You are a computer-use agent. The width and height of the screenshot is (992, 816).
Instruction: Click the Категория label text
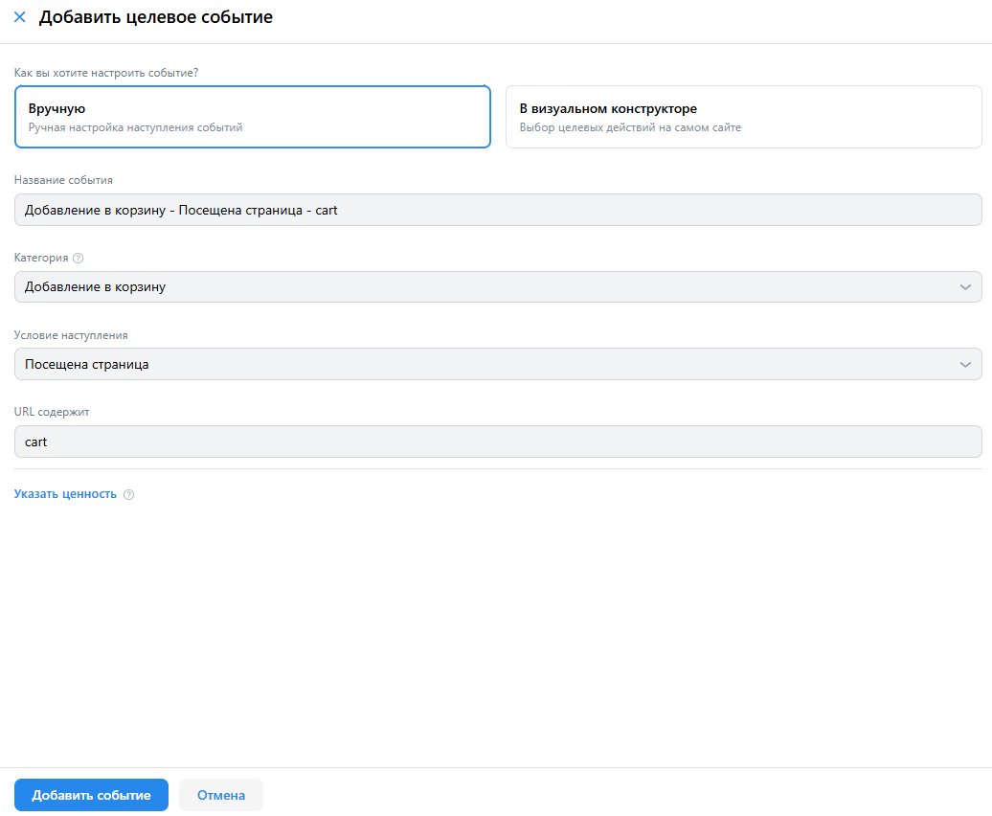point(41,258)
